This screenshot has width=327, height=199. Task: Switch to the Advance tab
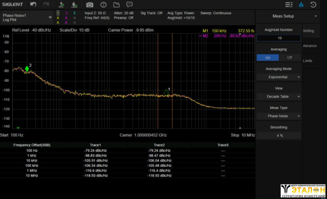tap(310, 46)
